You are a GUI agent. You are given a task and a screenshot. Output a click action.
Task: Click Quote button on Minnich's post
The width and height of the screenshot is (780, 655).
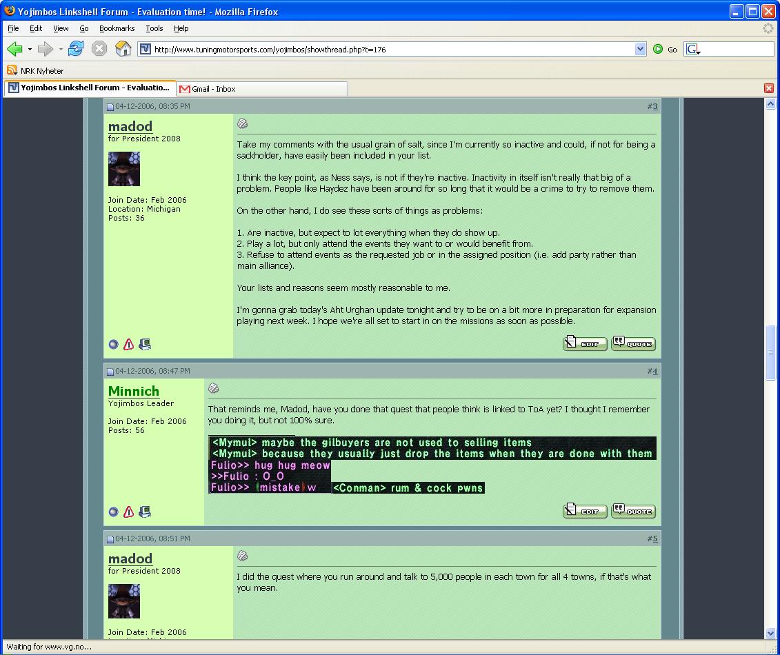(633, 511)
